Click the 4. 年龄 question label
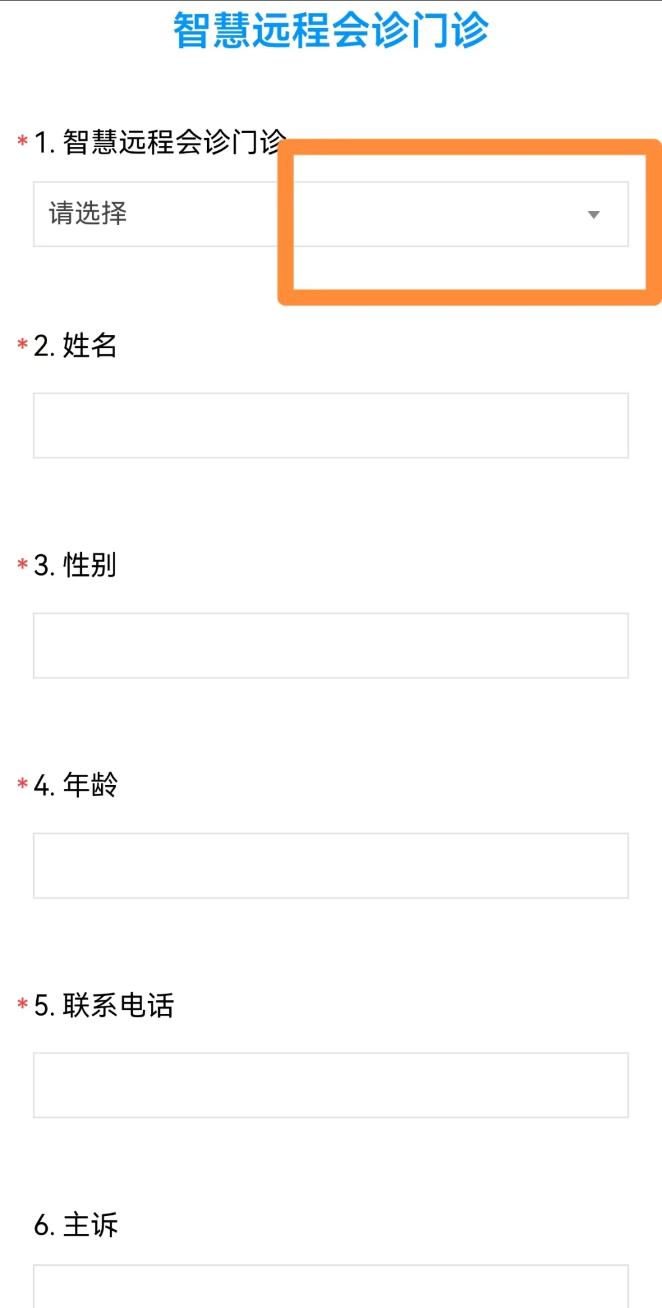 75,785
